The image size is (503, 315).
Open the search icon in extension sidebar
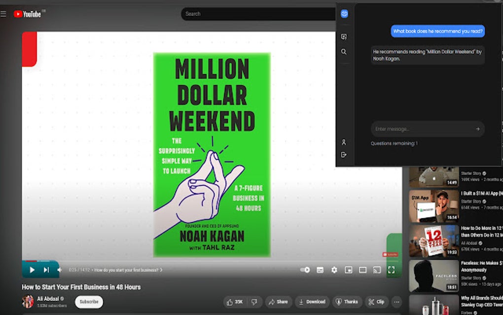344,52
